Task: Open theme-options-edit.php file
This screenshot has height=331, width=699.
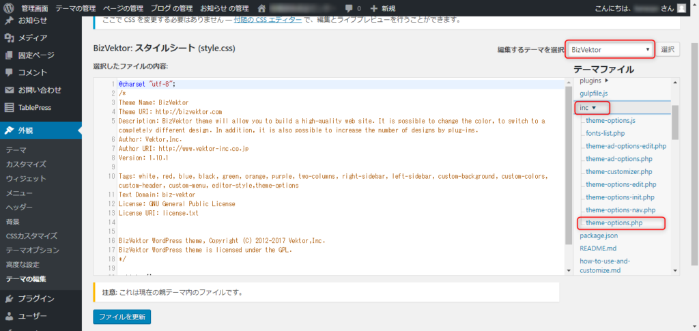Action: click(621, 184)
